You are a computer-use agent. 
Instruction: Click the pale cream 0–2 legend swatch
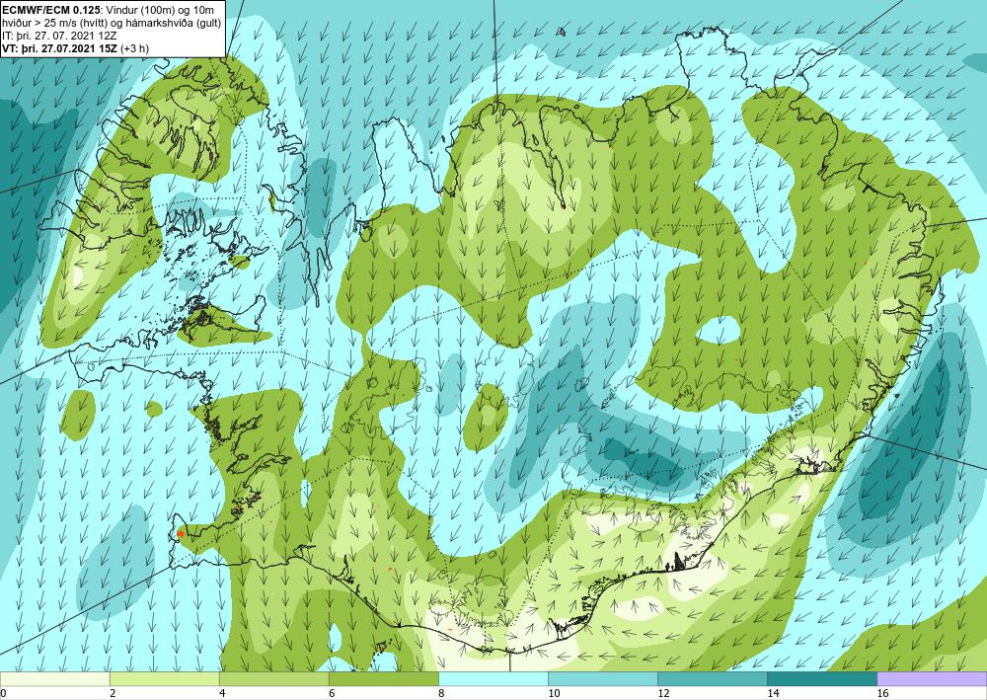coord(54,678)
